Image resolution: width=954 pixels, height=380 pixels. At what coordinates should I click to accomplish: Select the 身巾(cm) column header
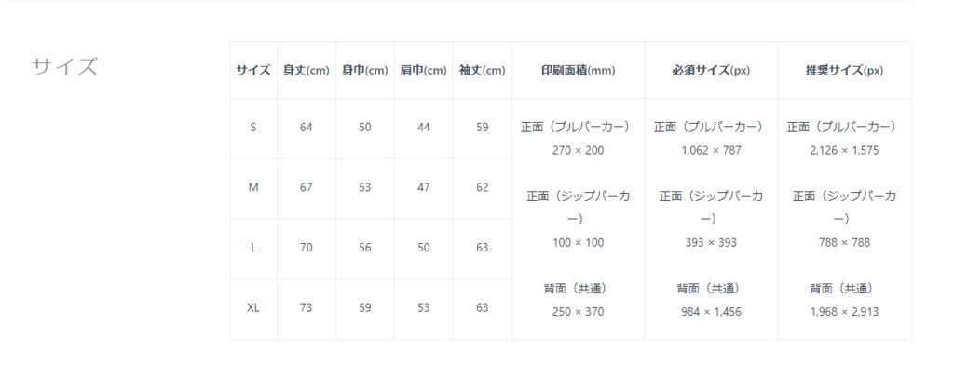coord(365,71)
